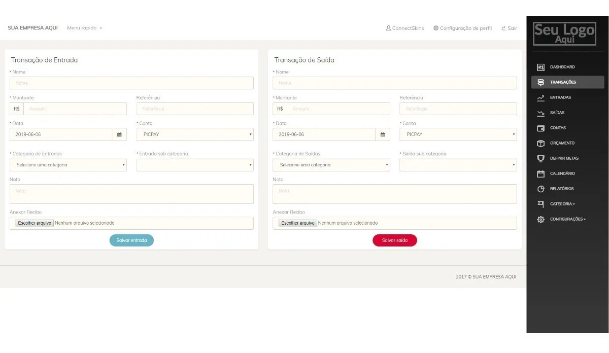Click the Configurações gear icon in sidebar
This screenshot has width=609, height=353.
[x=540, y=219]
